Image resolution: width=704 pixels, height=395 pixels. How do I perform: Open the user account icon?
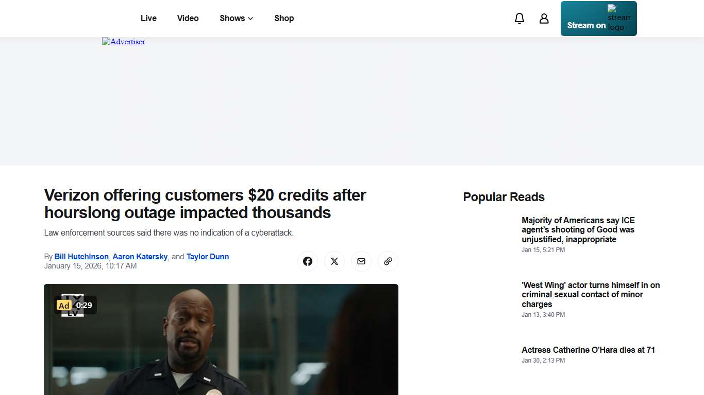(x=544, y=18)
